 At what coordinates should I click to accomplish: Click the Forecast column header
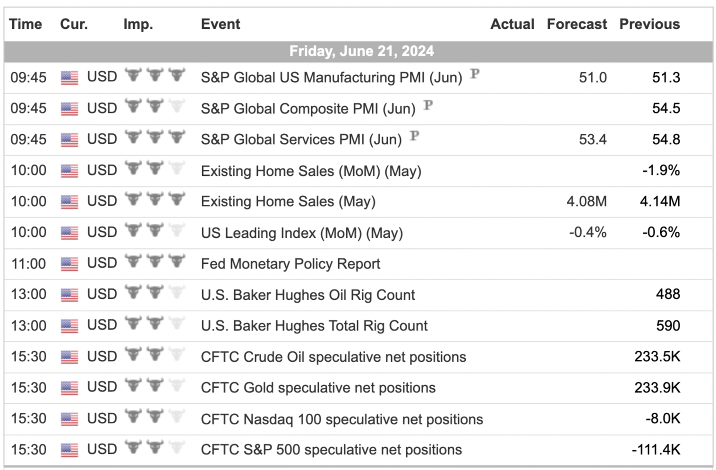(x=577, y=24)
